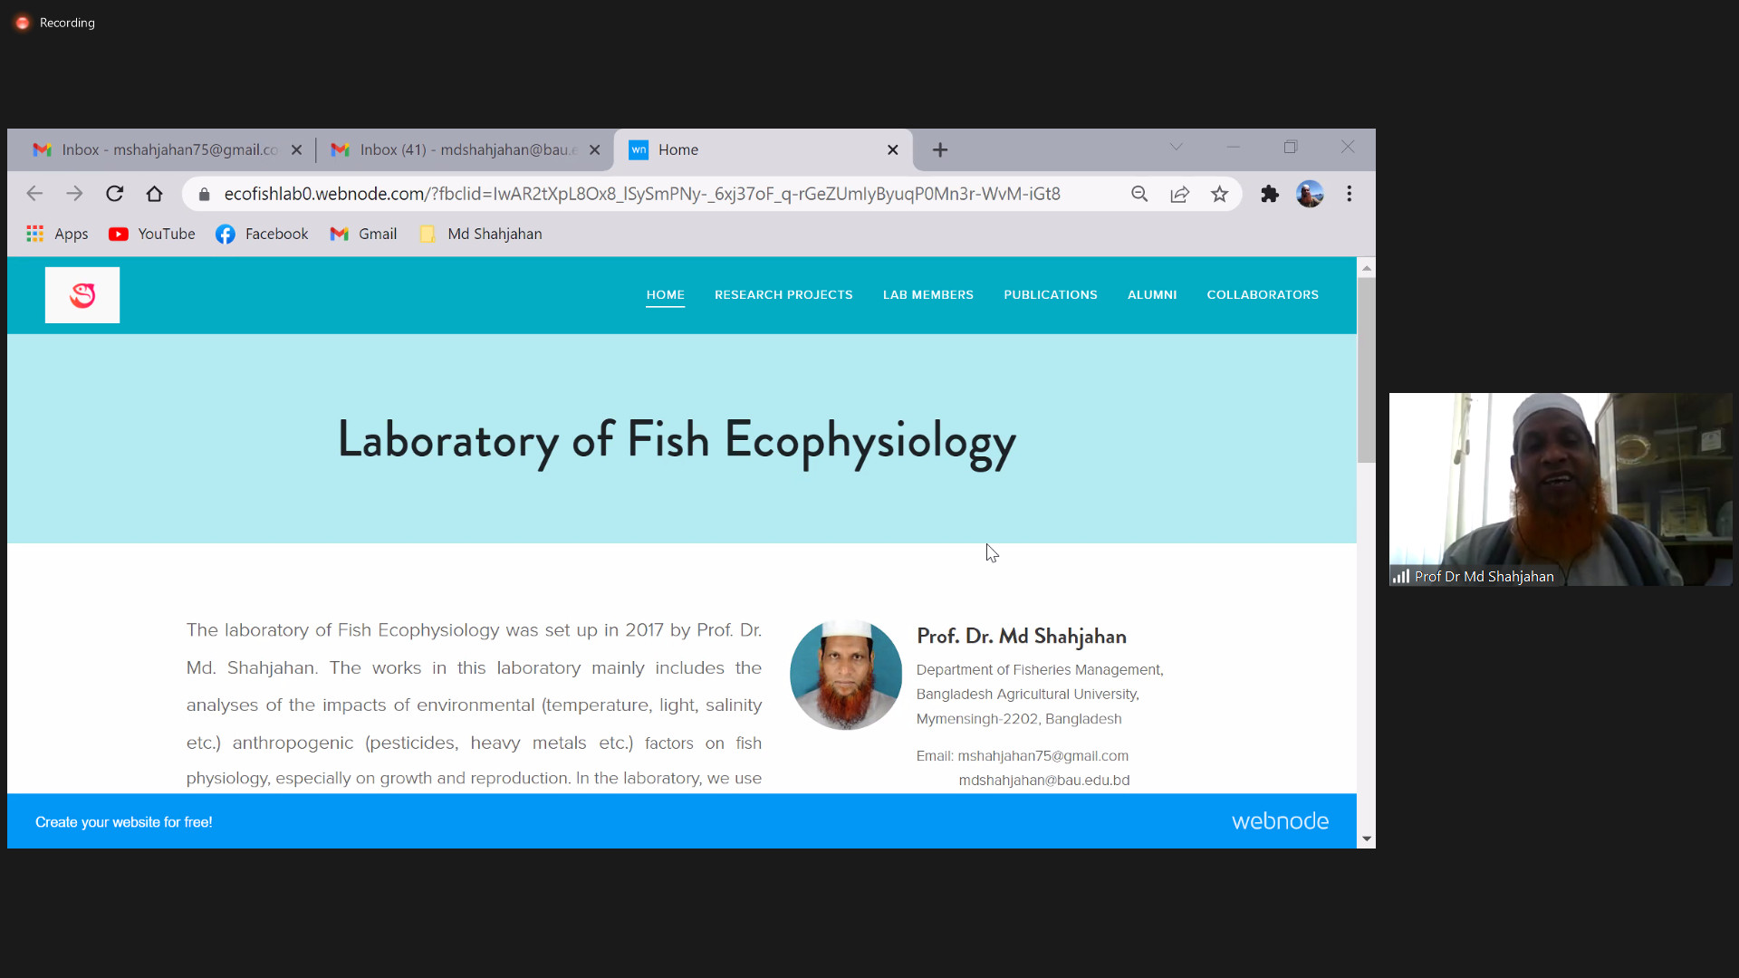Image resolution: width=1739 pixels, height=978 pixels.
Task: Expand the tab search chevron
Action: pyautogui.click(x=1176, y=147)
